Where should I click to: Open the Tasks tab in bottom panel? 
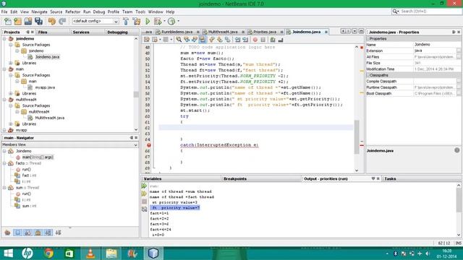[x=390, y=178]
